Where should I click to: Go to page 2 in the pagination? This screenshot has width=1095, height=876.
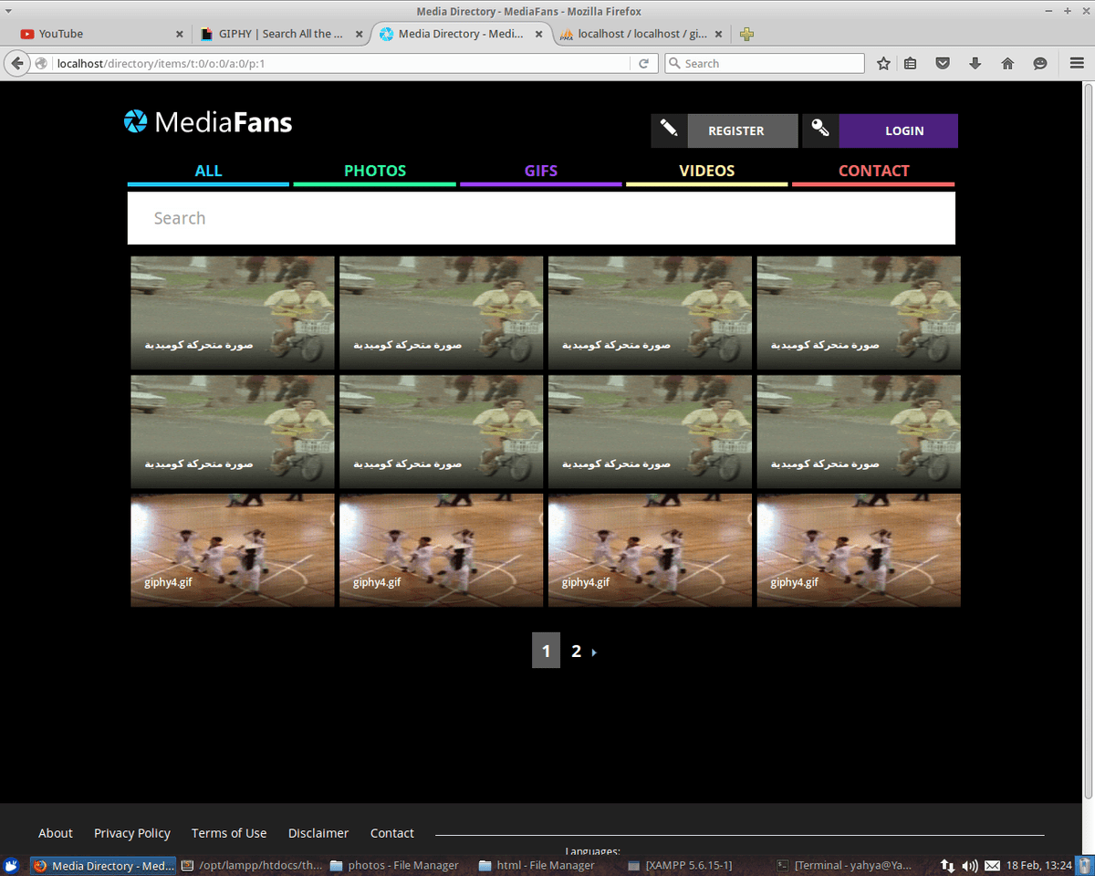point(576,651)
